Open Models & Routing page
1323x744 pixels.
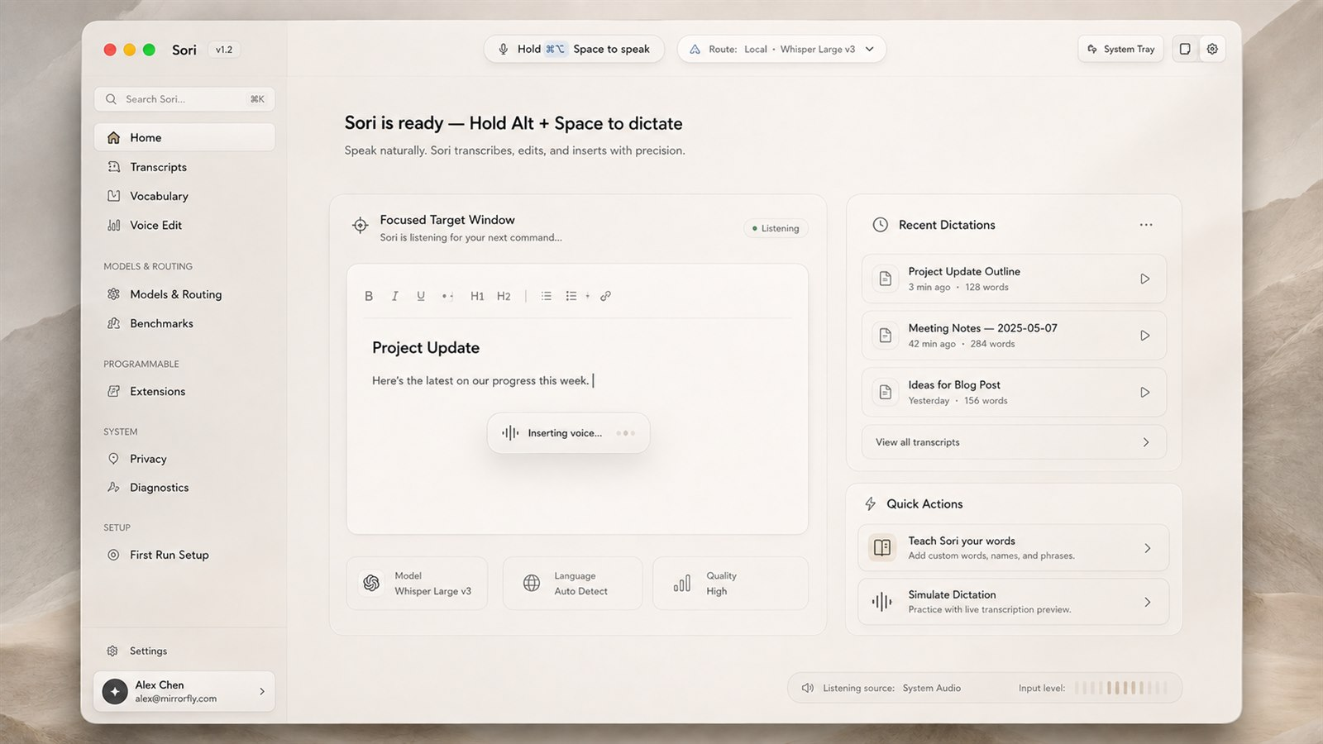[184, 294]
